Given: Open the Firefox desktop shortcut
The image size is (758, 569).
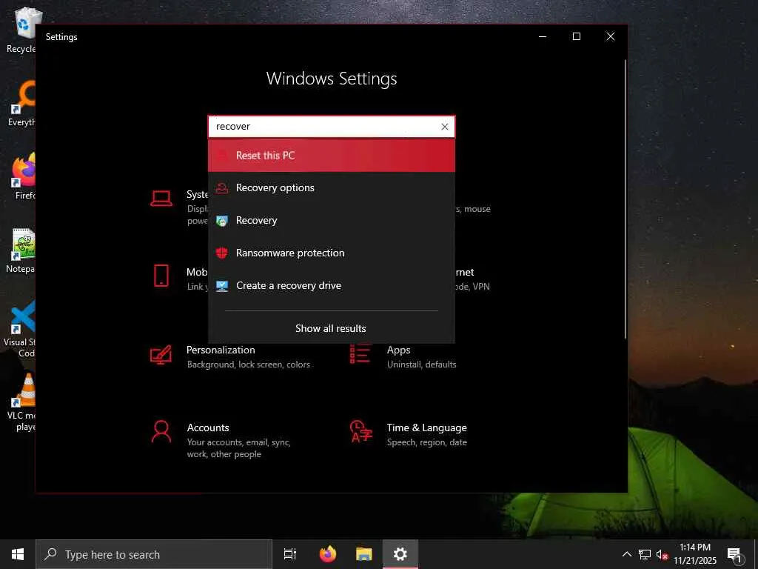Looking at the screenshot, I should pos(23,177).
